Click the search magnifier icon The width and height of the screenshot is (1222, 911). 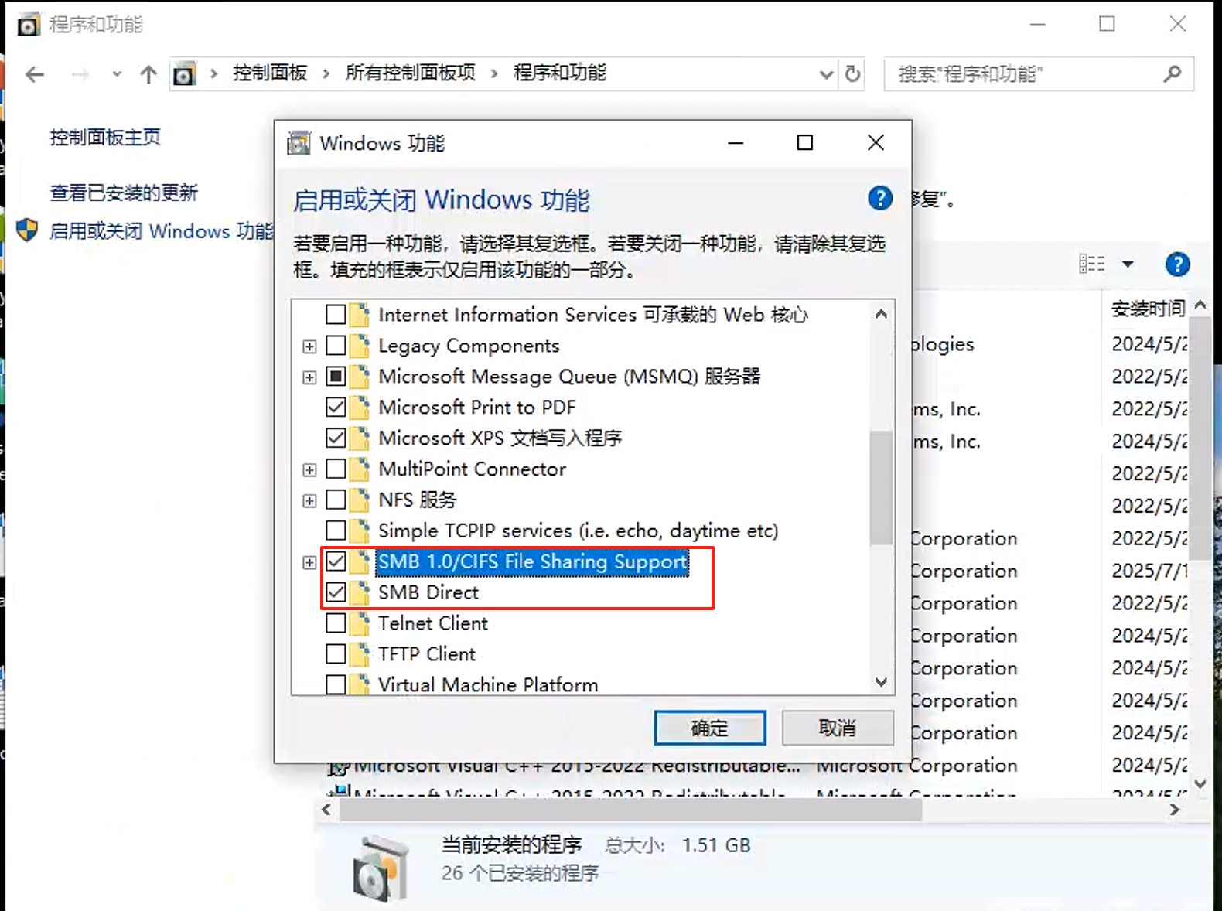click(1173, 74)
